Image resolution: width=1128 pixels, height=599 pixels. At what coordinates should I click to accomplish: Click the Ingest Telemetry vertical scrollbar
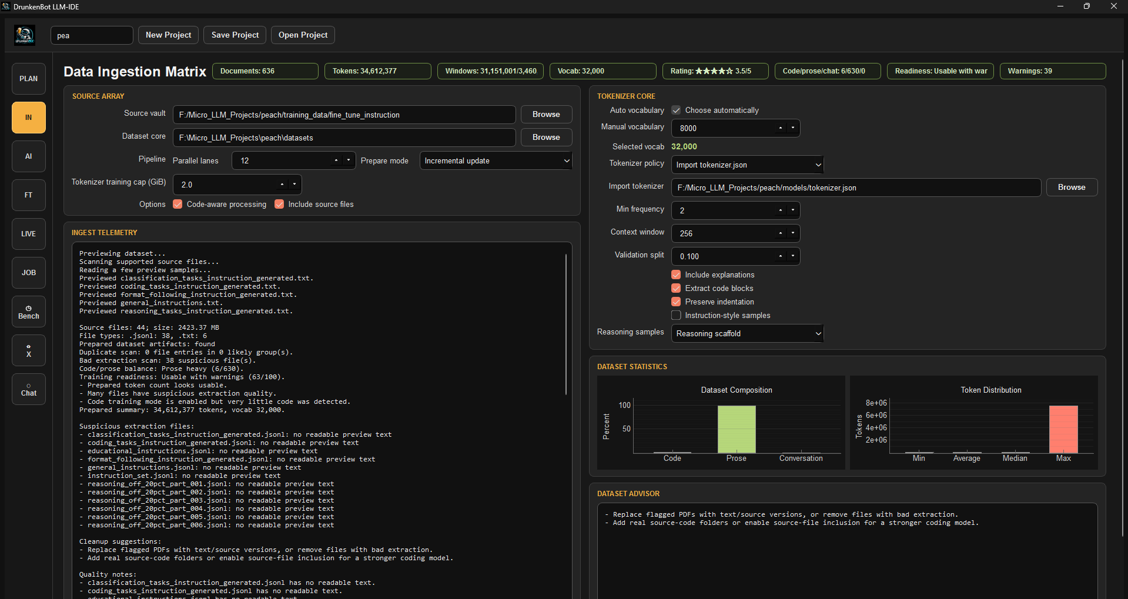point(566,324)
